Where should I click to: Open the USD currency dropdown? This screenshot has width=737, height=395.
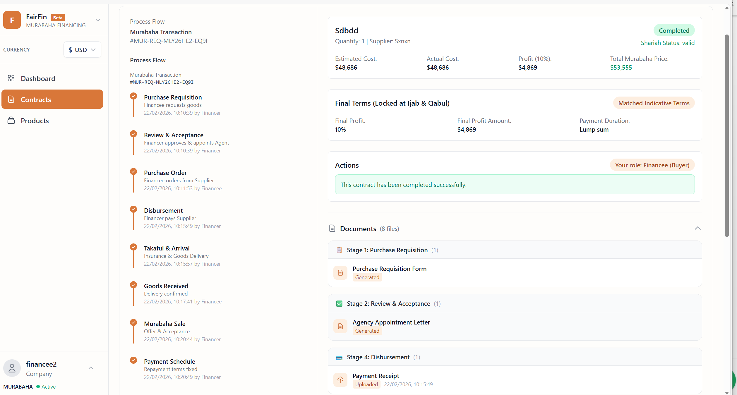[82, 50]
